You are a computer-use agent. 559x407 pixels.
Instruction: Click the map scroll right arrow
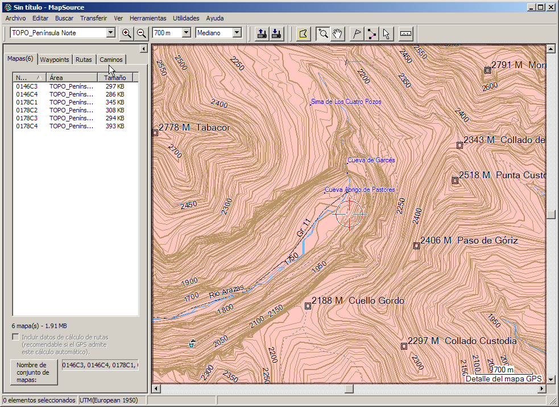(543, 388)
